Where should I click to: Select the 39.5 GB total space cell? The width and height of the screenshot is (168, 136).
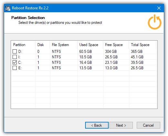(137, 63)
